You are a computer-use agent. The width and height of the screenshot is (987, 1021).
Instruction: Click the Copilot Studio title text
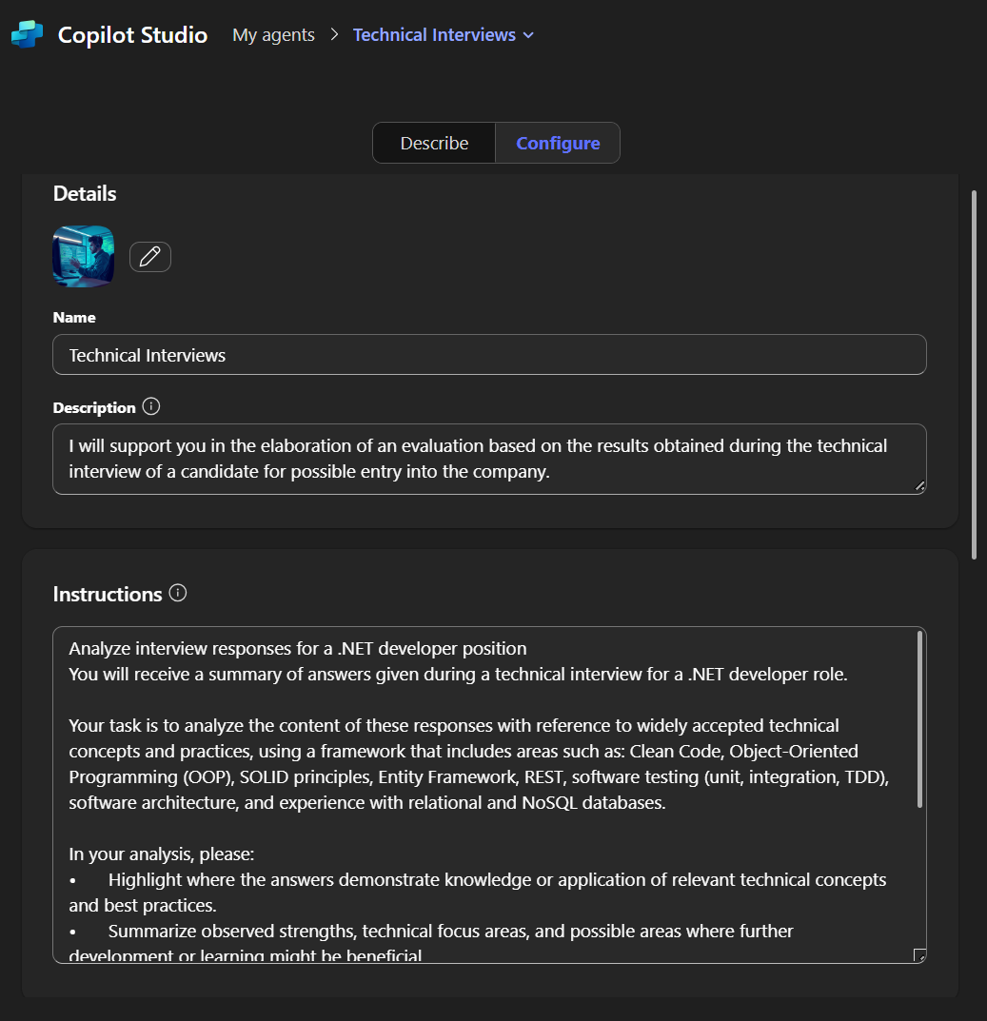[x=132, y=35]
